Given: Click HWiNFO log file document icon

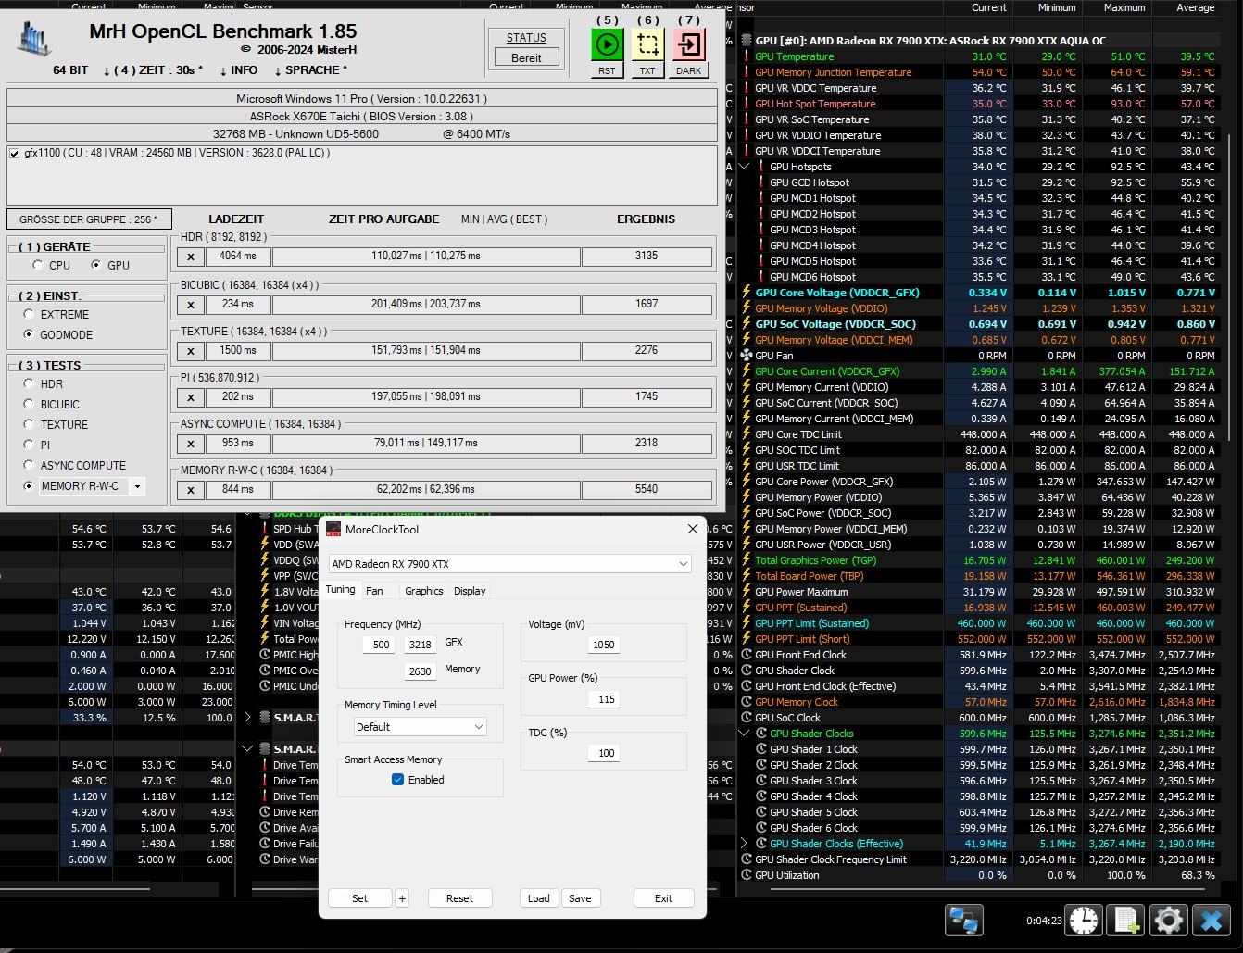Looking at the screenshot, I should tap(1126, 921).
